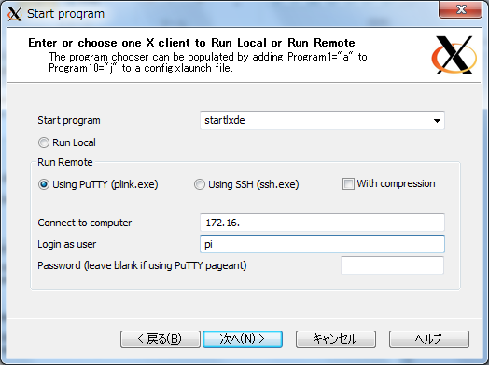Click the large X logo in the header
The width and height of the screenshot is (489, 365).
coord(454,55)
